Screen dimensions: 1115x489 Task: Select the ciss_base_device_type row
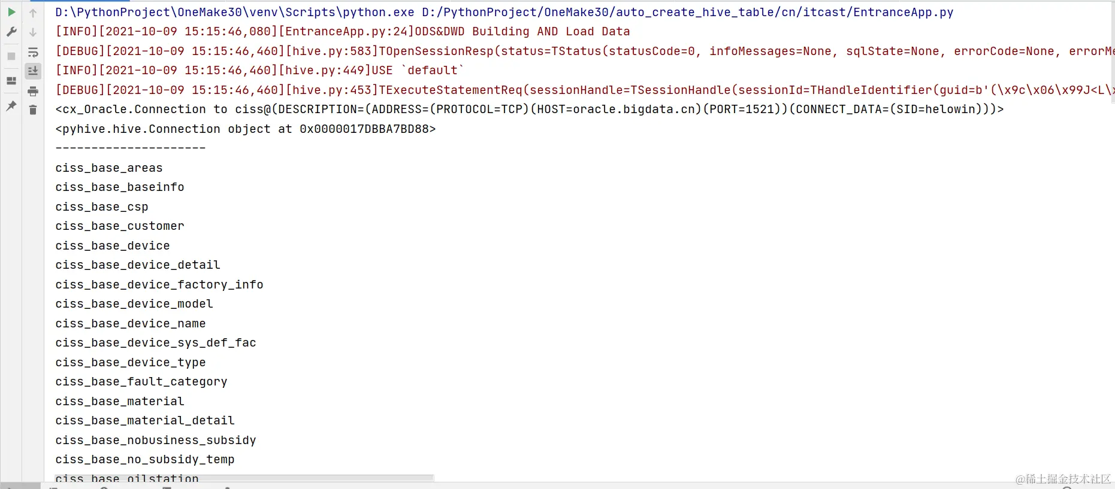(131, 362)
